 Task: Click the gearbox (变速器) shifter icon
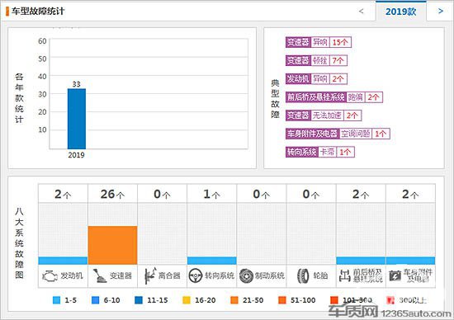[100, 275]
